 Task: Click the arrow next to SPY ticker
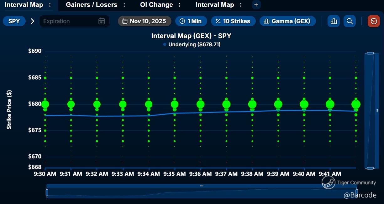pyautogui.click(x=32, y=21)
